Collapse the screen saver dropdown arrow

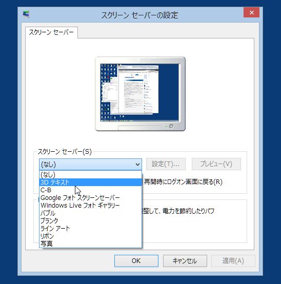137,164
